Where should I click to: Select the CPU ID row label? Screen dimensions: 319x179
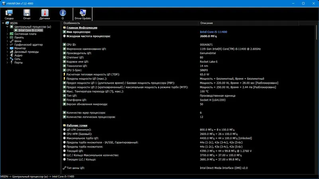tap(71, 45)
